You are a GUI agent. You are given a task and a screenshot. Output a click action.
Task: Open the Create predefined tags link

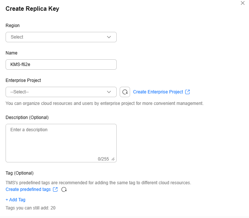[28, 189]
